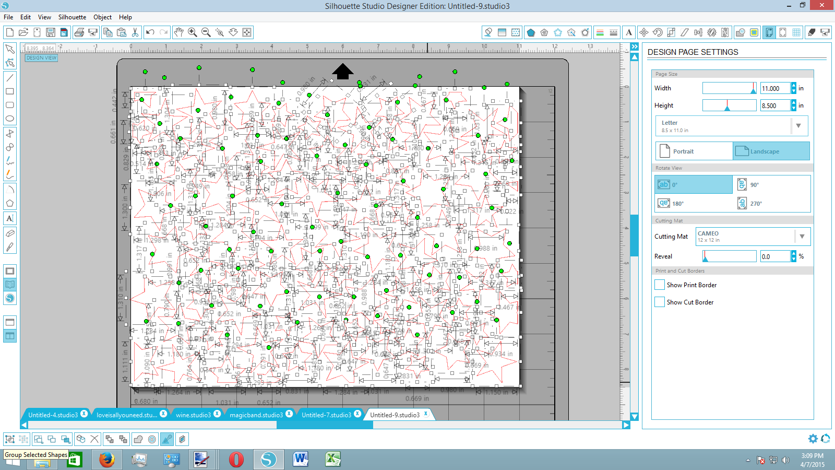Open the Text Style panel (A icon)
Viewport: 835px width, 470px height.
629,32
